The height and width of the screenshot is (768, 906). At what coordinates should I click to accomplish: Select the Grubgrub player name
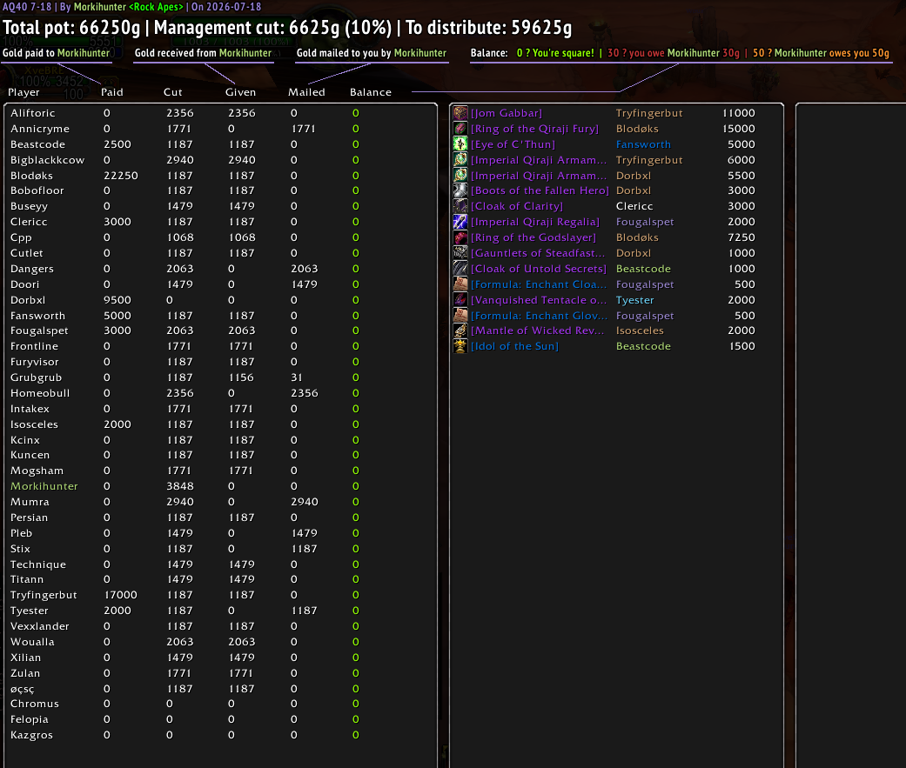click(36, 377)
